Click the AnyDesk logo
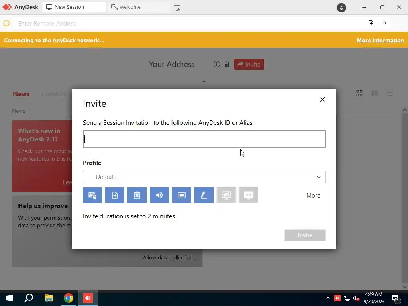The height and width of the screenshot is (306, 408). tap(20, 7)
